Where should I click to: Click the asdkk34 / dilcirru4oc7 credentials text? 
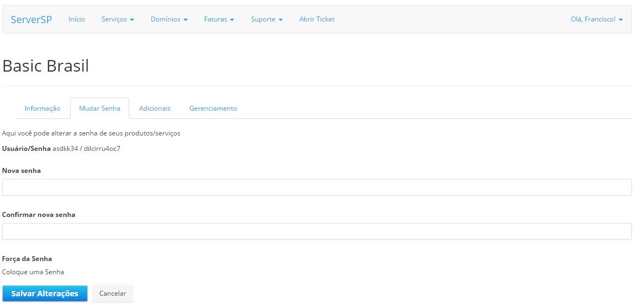[x=87, y=148]
